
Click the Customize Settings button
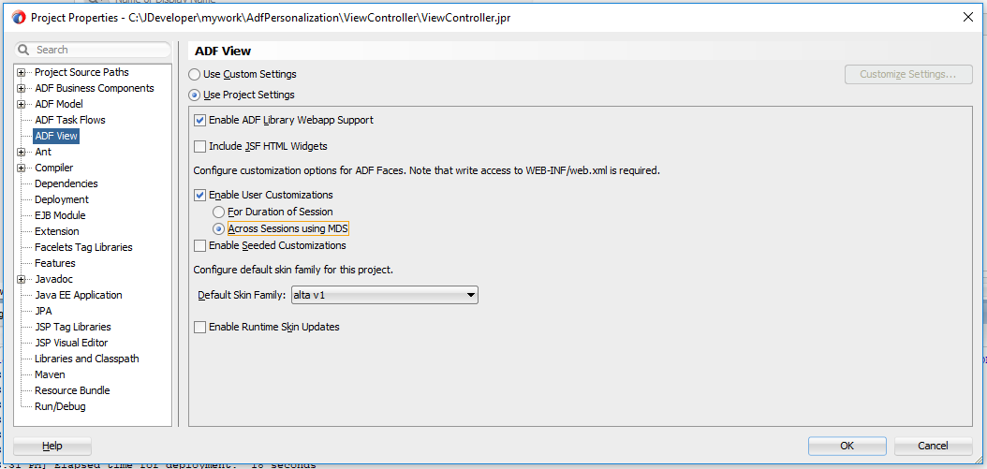click(907, 74)
